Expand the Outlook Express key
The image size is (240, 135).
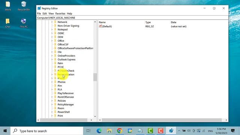pyautogui.click(x=52, y=60)
